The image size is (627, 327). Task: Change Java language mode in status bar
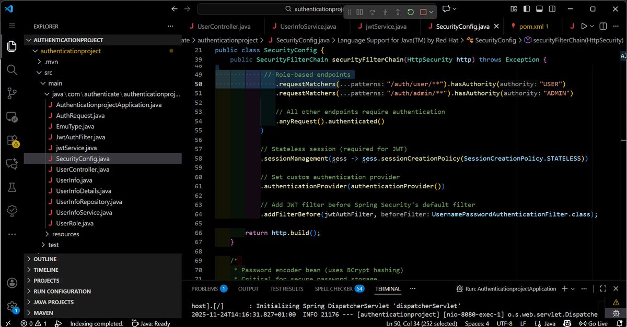point(550,323)
